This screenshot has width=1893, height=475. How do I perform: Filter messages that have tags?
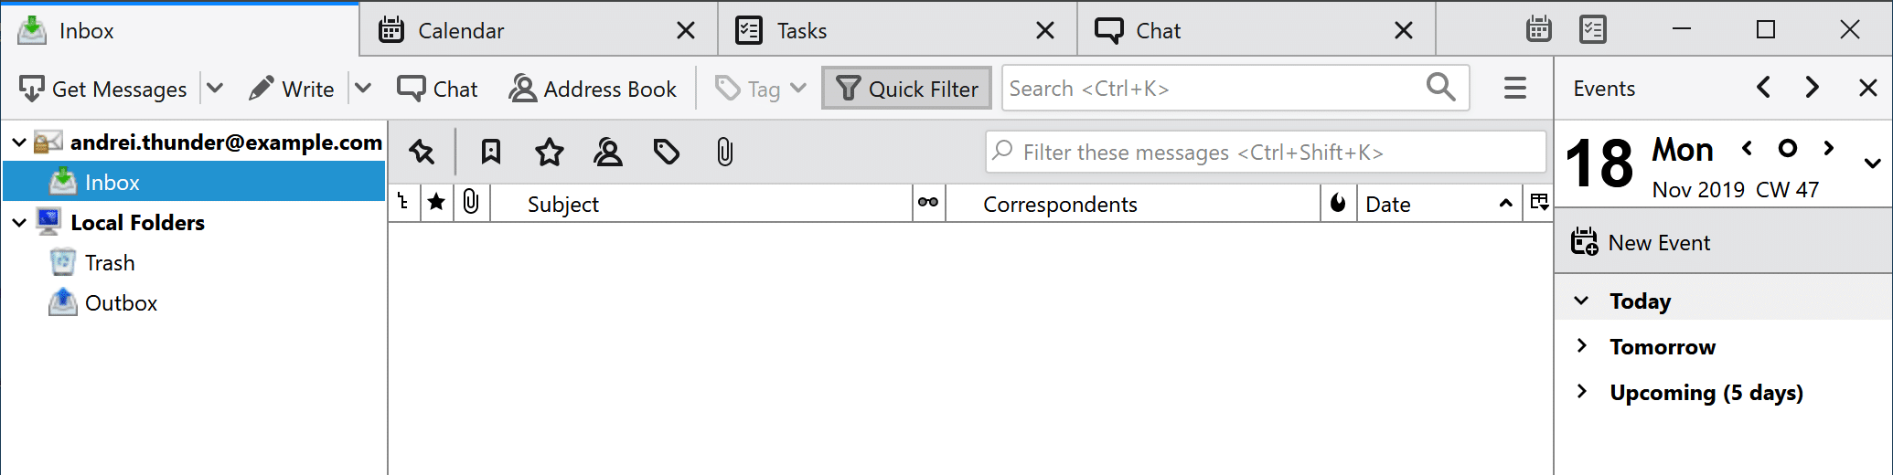tap(667, 152)
